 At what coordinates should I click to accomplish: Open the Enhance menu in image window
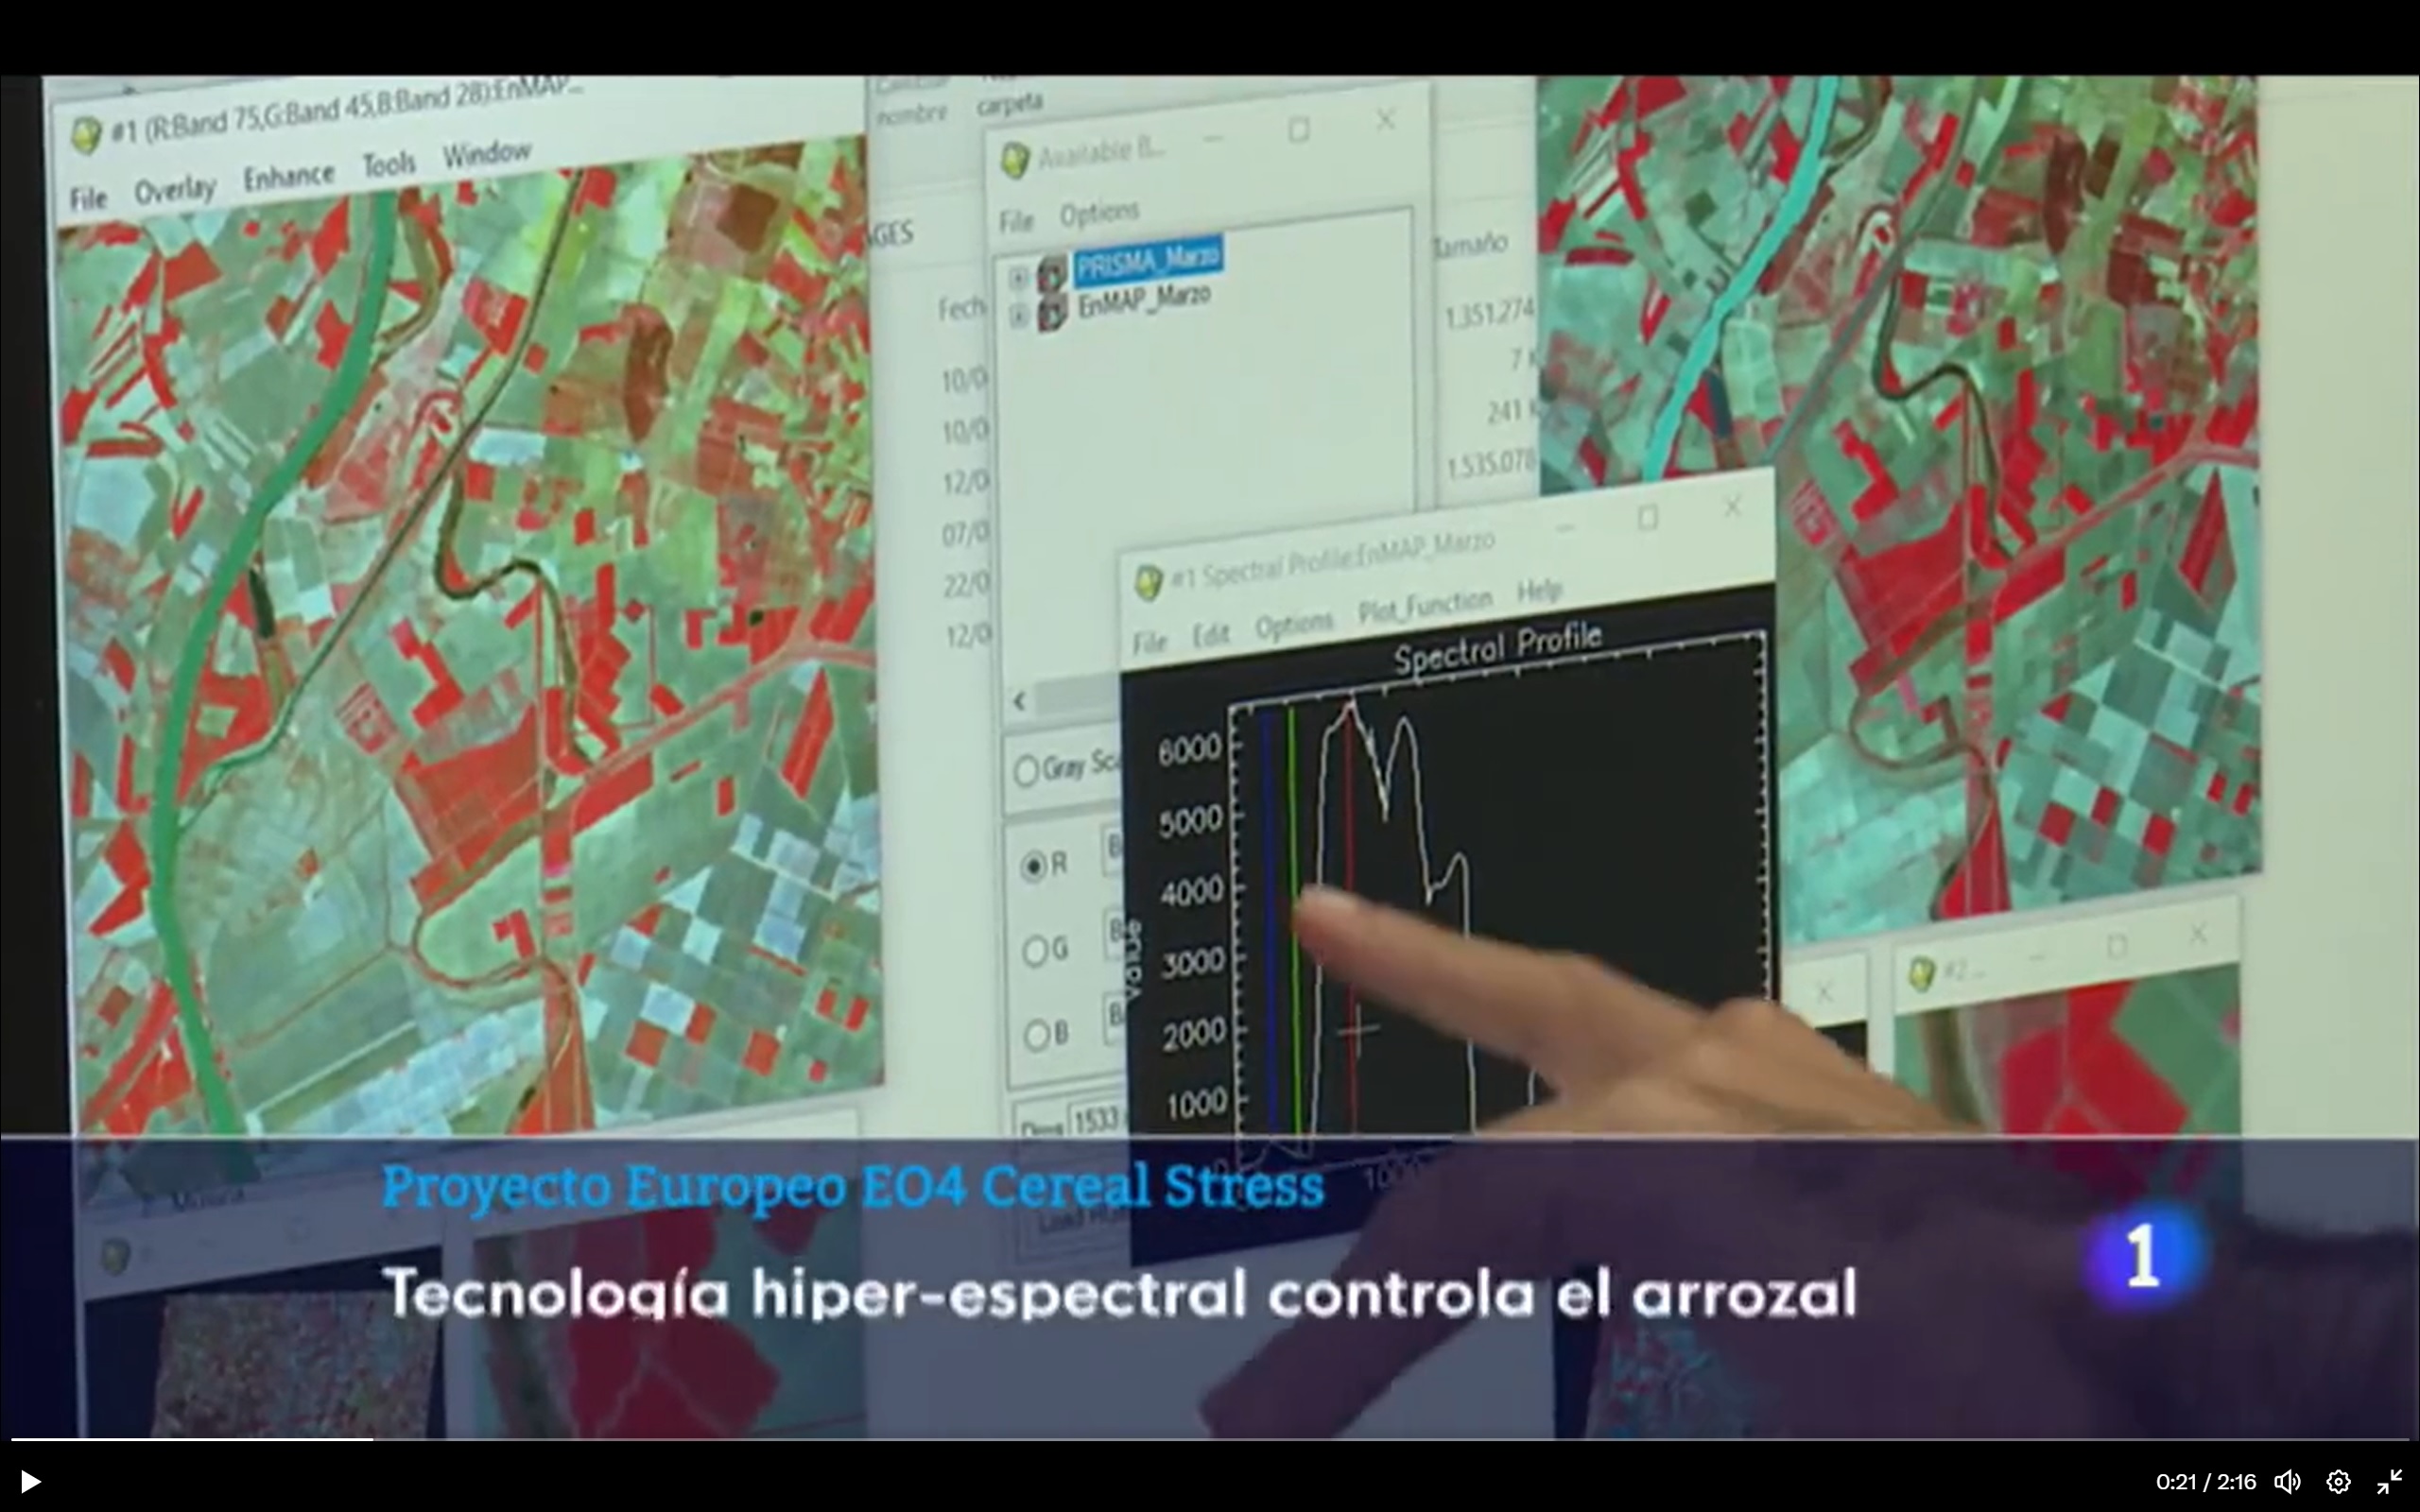pyautogui.click(x=289, y=177)
